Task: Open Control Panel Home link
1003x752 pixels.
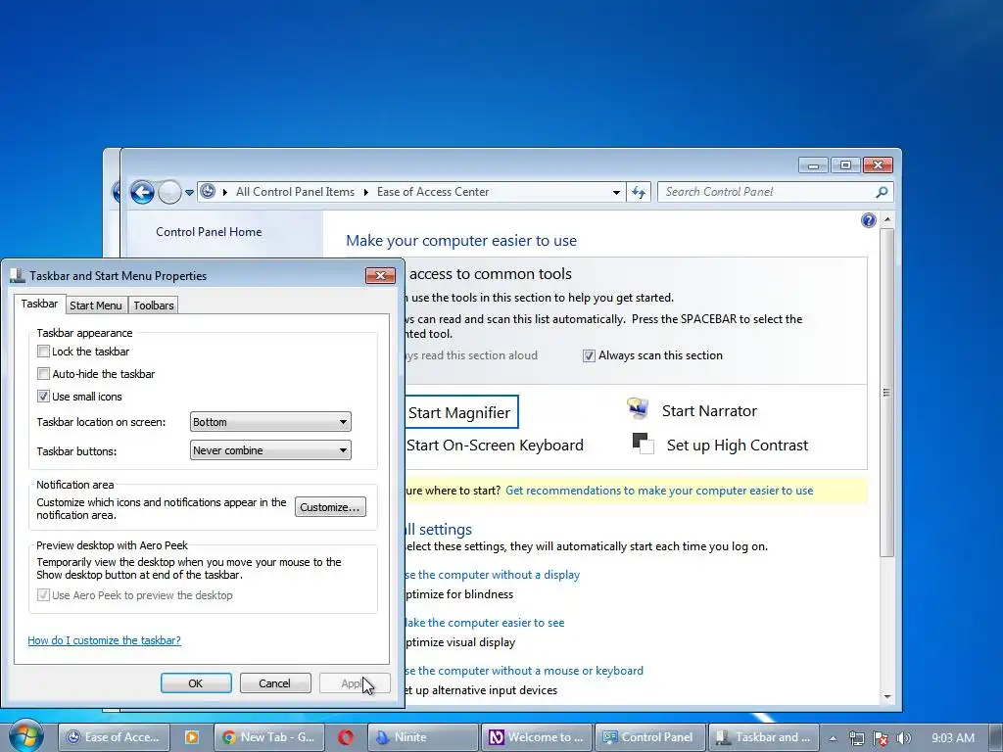Action: 209,232
